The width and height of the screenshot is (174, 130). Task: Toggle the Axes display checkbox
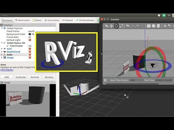[30, 55]
